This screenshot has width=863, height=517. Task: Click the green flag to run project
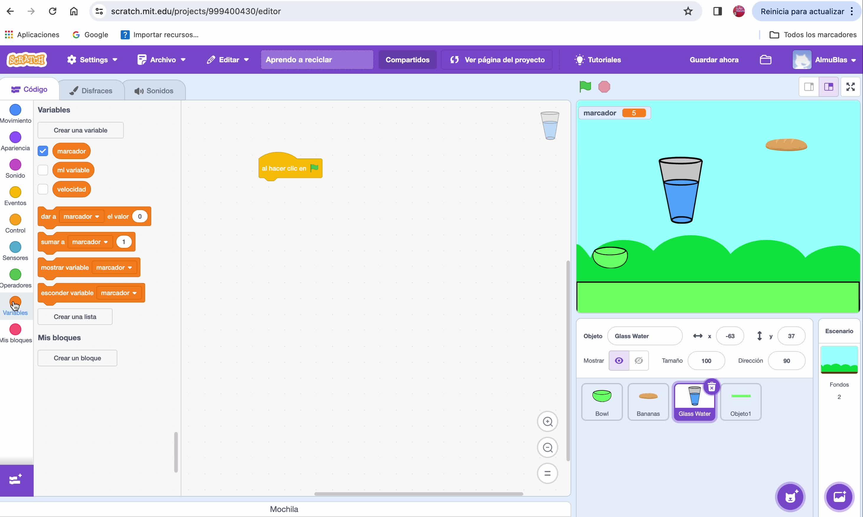pos(585,86)
